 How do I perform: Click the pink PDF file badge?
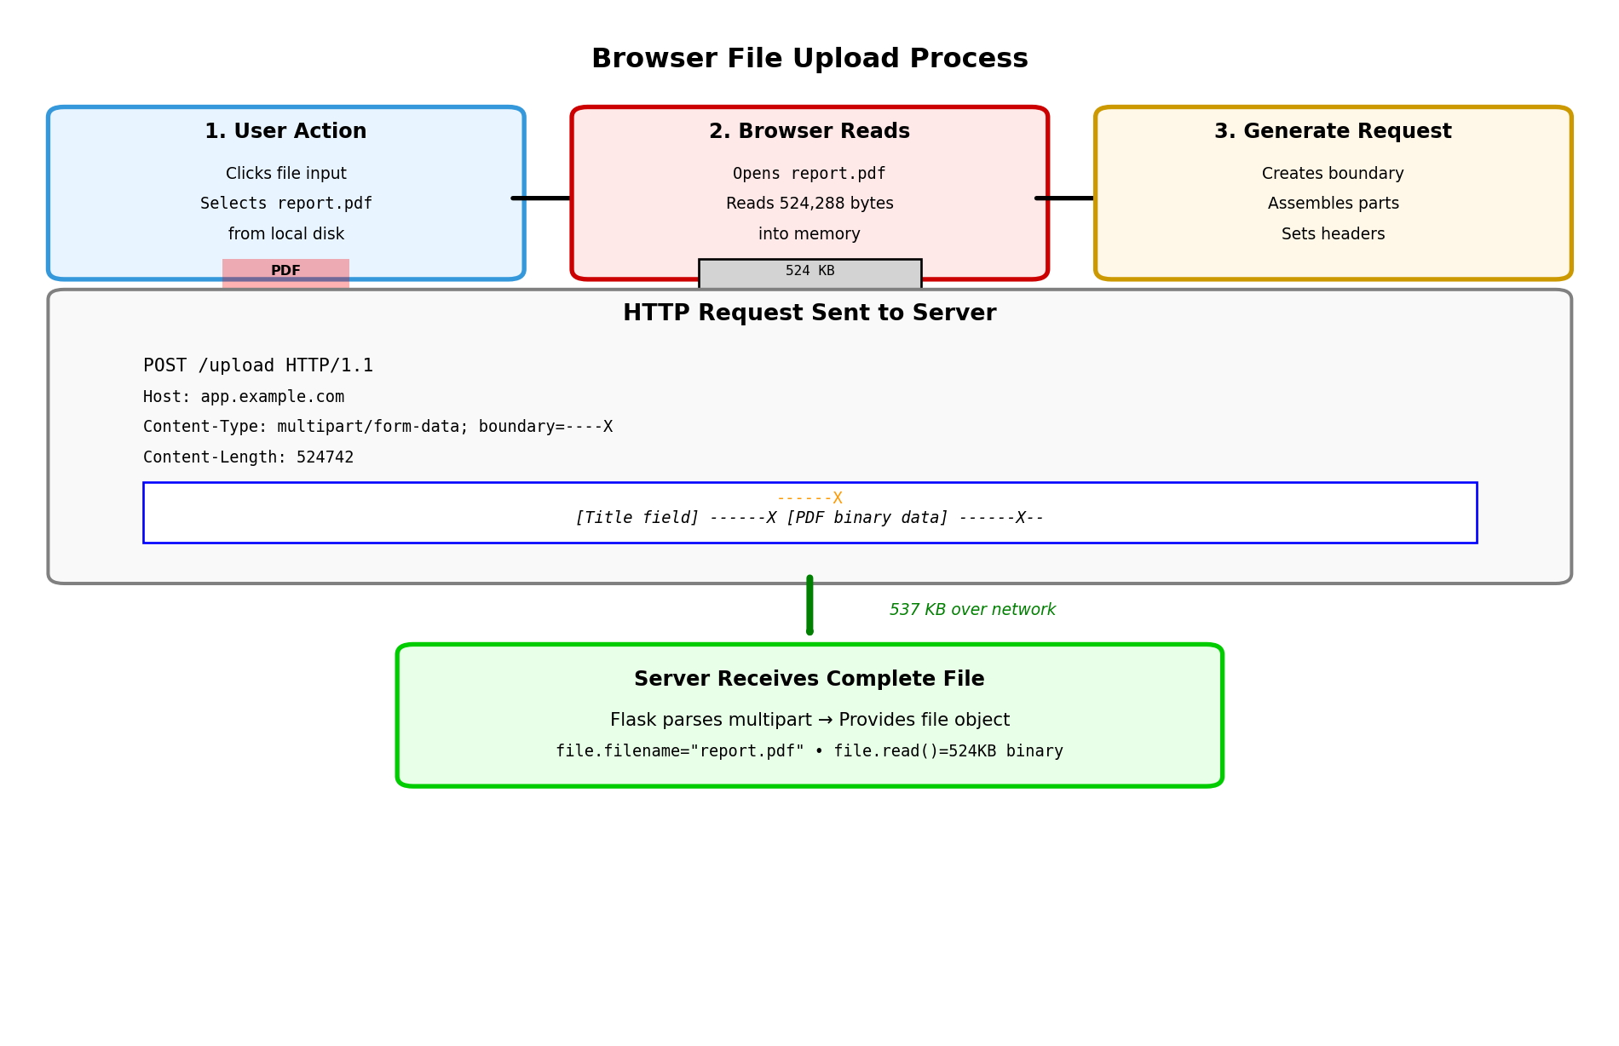[285, 273]
